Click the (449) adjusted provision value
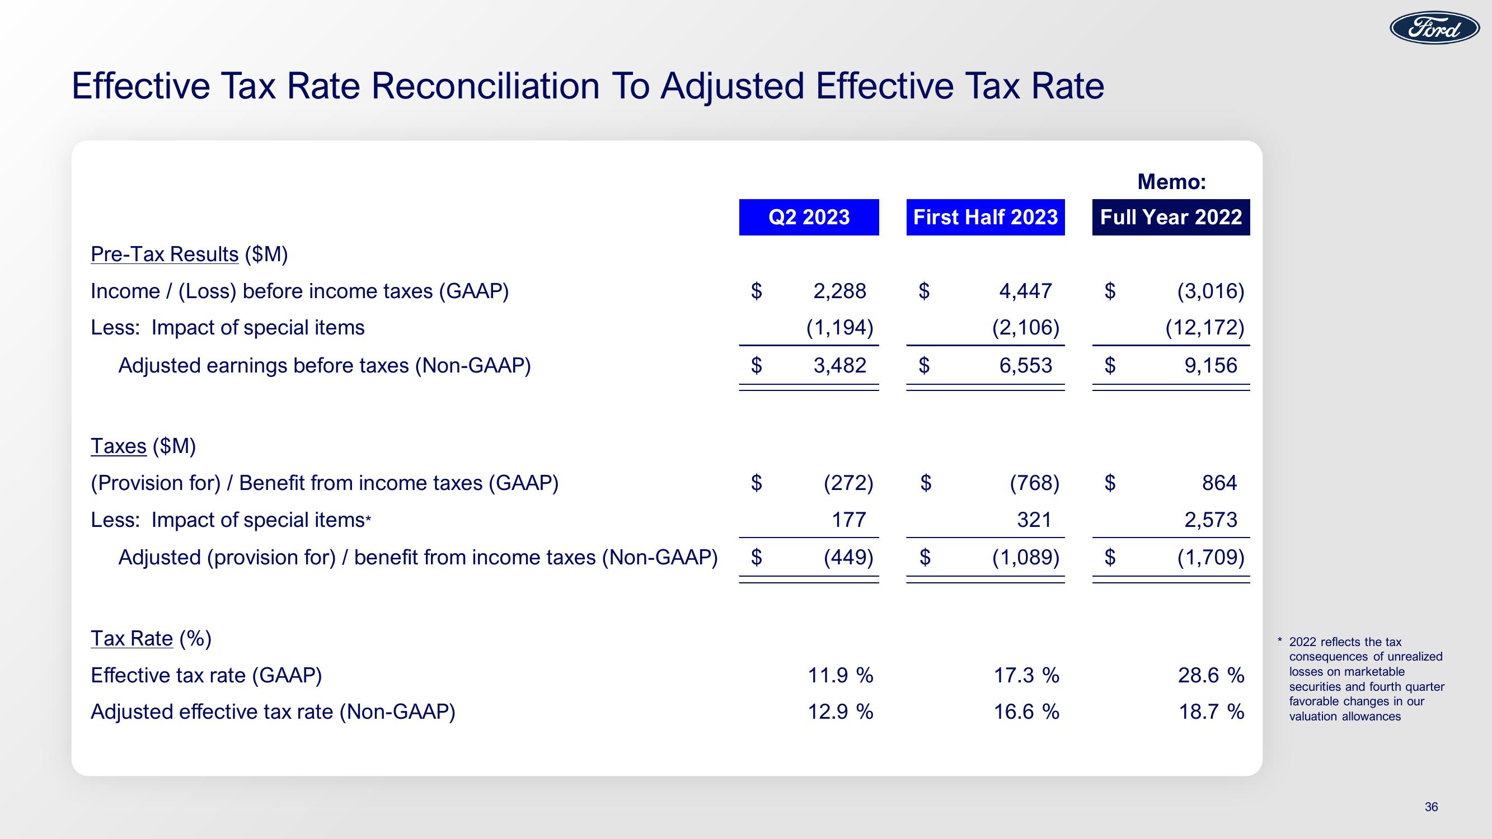The height and width of the screenshot is (839, 1492). coord(848,557)
